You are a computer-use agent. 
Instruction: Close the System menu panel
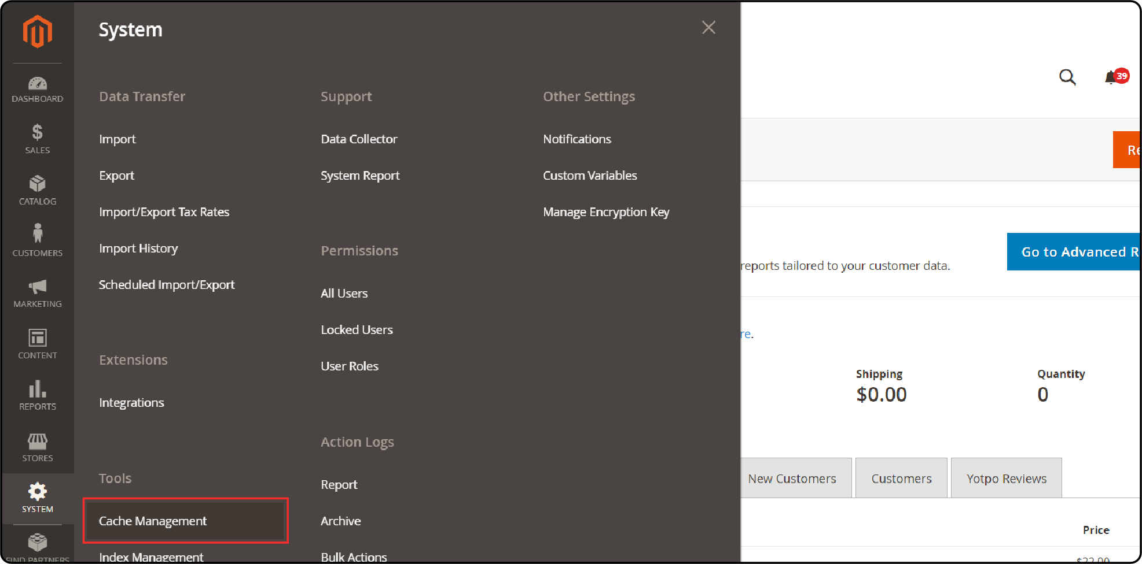pos(708,27)
